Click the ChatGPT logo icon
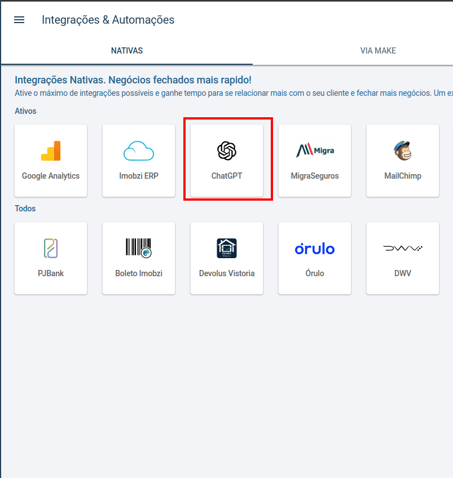This screenshot has height=478, width=453. (227, 151)
